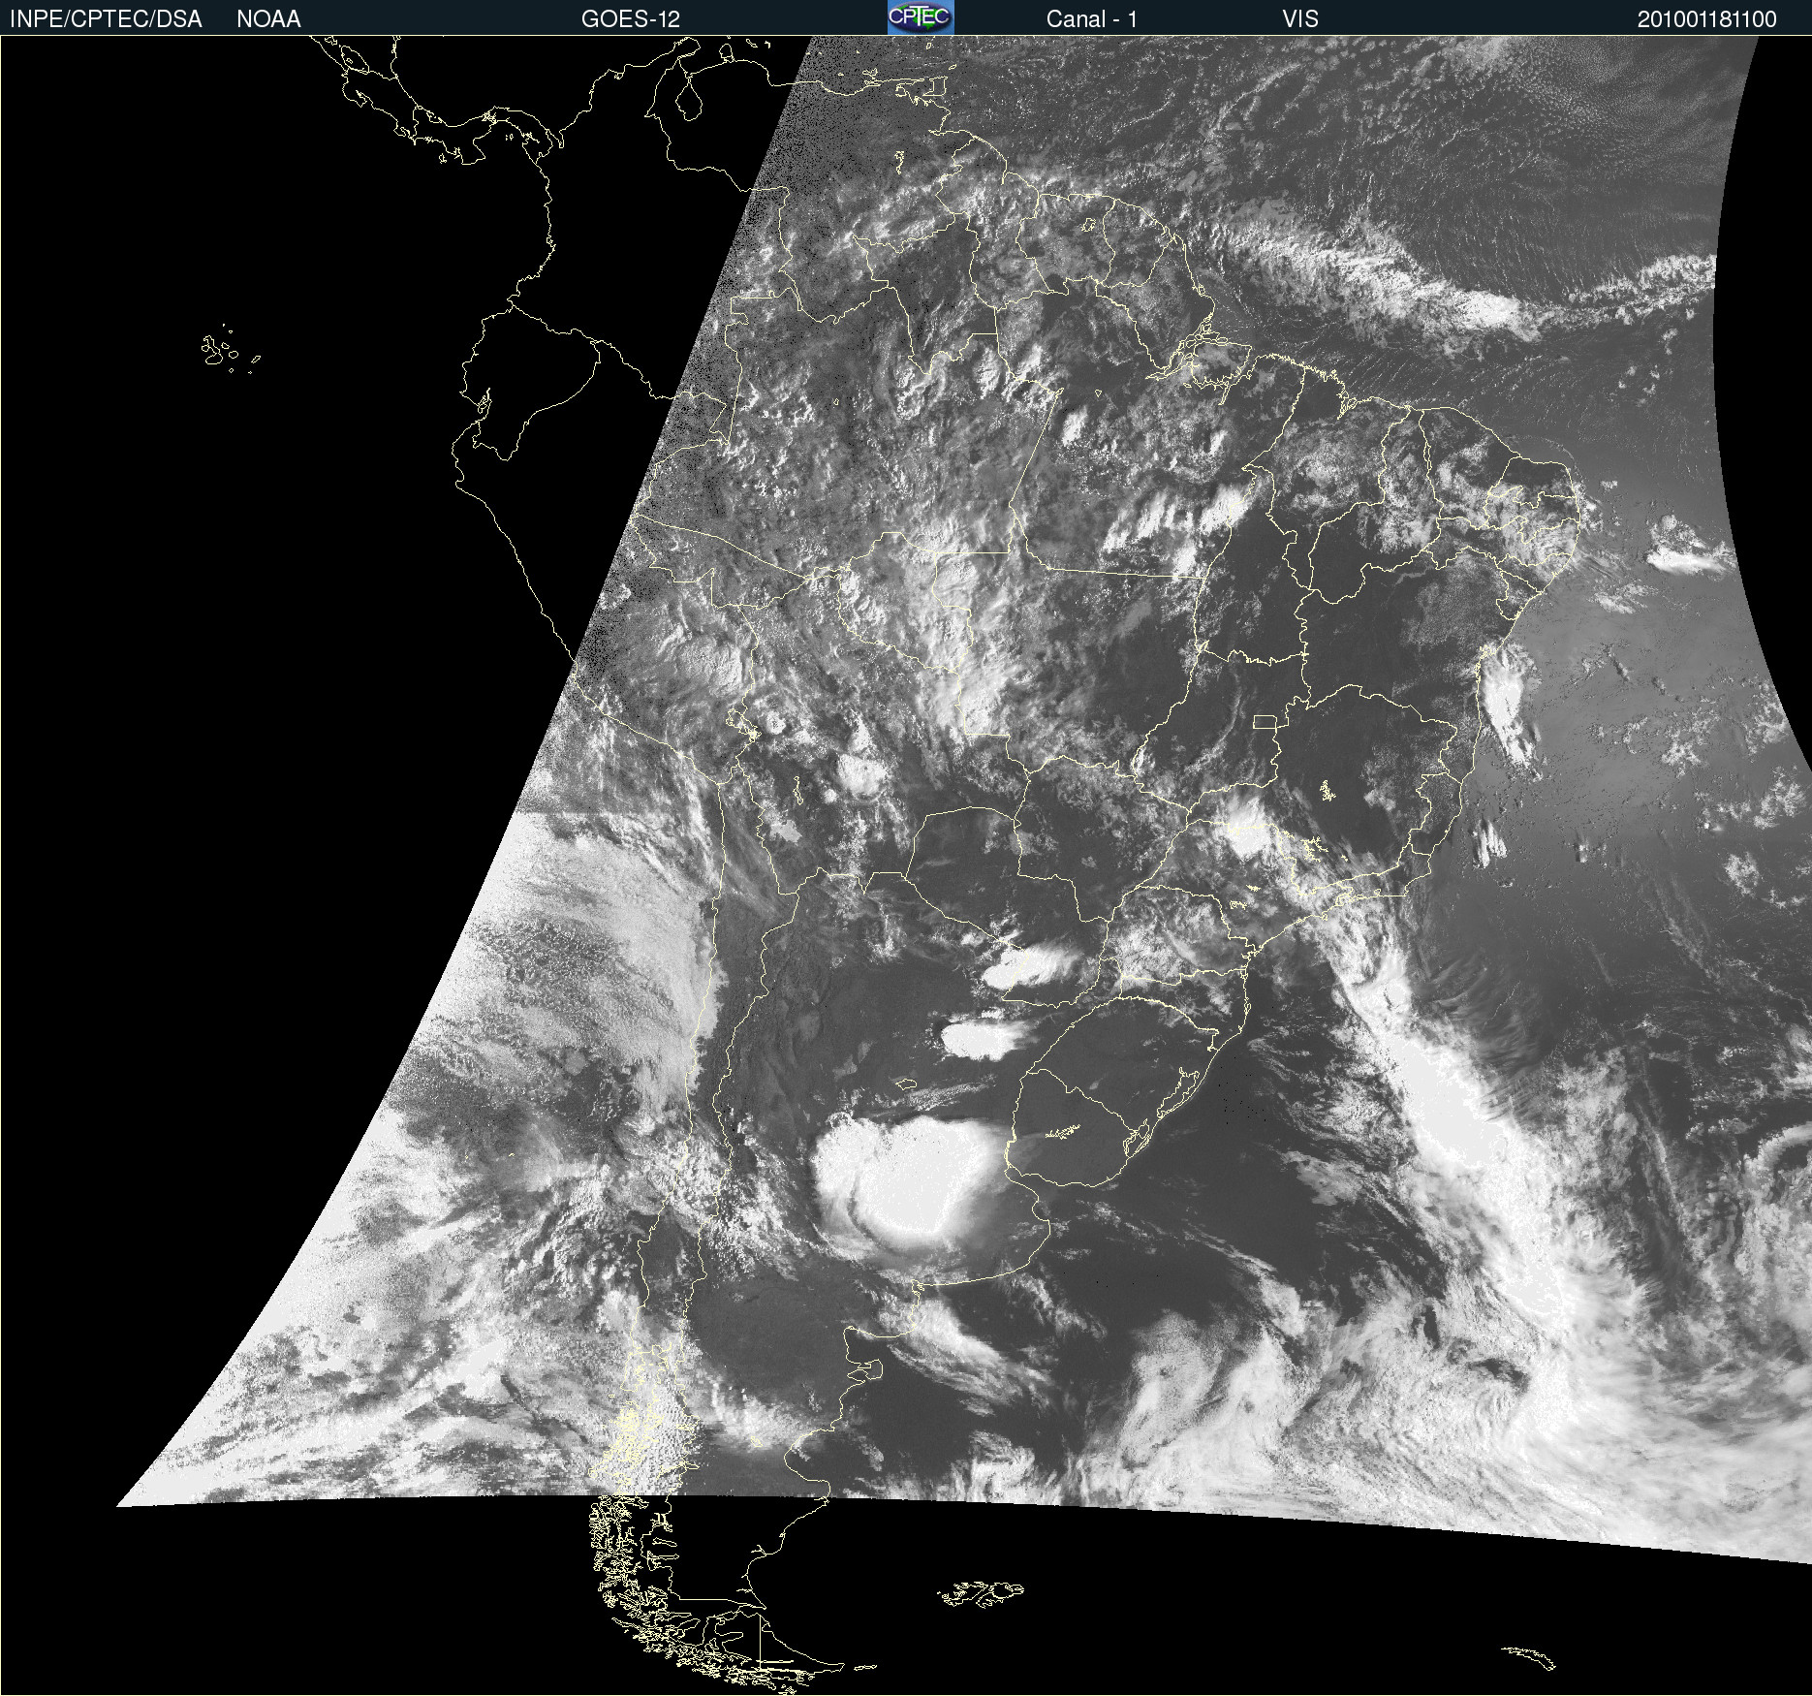Click the INPE/CPTEC/DSA header label
The width and height of the screenshot is (1812, 1696).
click(x=106, y=19)
